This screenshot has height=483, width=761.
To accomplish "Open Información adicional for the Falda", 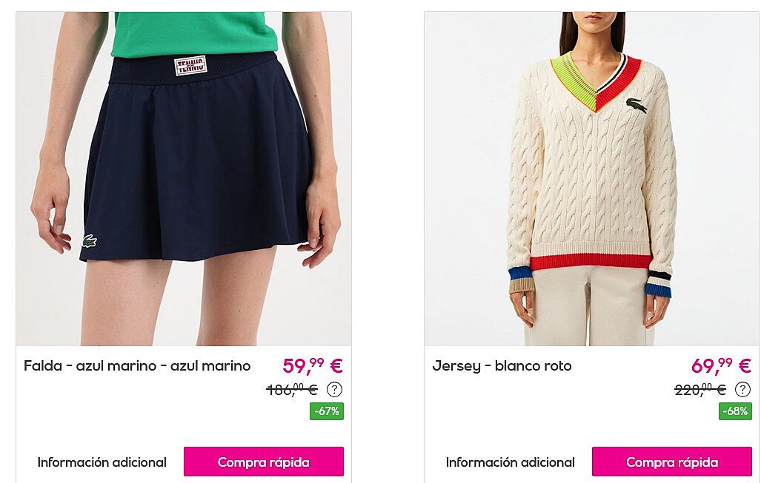I will point(102,462).
